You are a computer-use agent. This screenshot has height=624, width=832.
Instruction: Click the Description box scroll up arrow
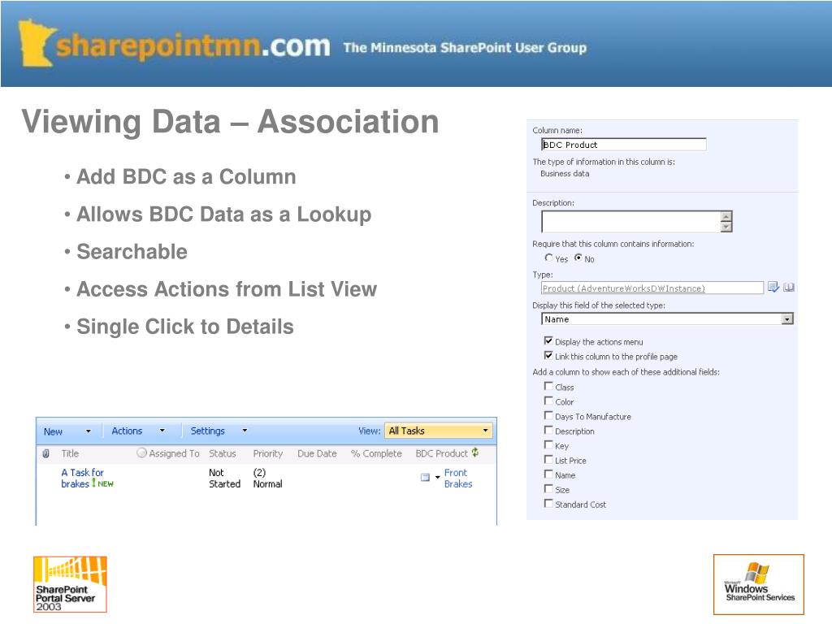(x=726, y=216)
